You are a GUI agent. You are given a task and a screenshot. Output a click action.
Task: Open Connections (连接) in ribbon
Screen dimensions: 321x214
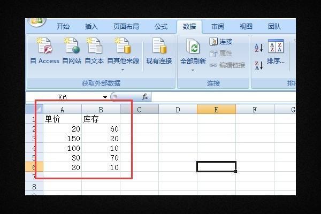click(221, 42)
